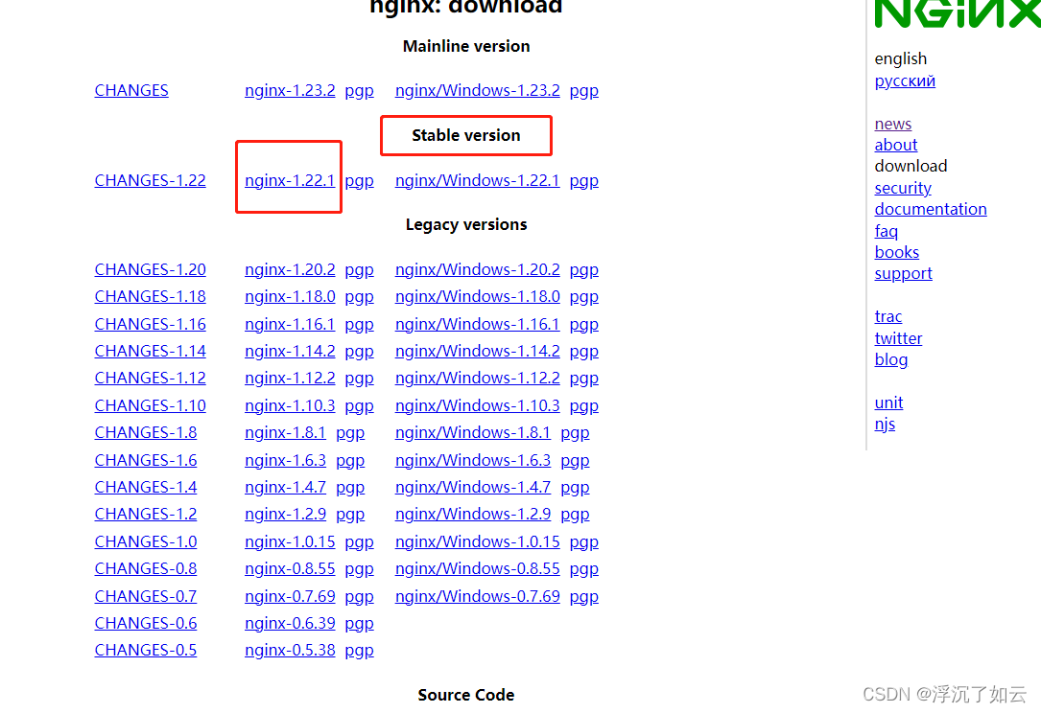Download nginx/Windows-1.20.2
Image resolution: width=1041 pixels, height=713 pixels.
478,269
